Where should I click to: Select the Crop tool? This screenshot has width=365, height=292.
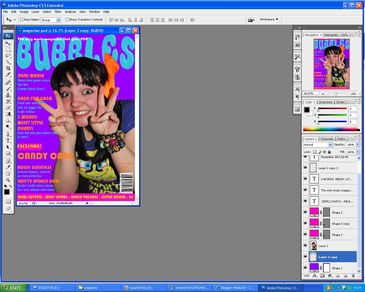pyautogui.click(x=8, y=68)
